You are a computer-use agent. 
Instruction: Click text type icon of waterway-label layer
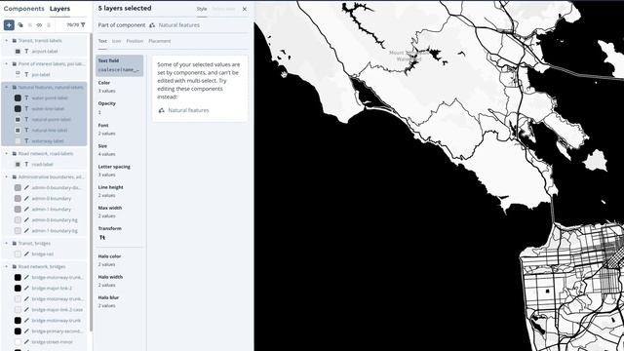(26, 140)
